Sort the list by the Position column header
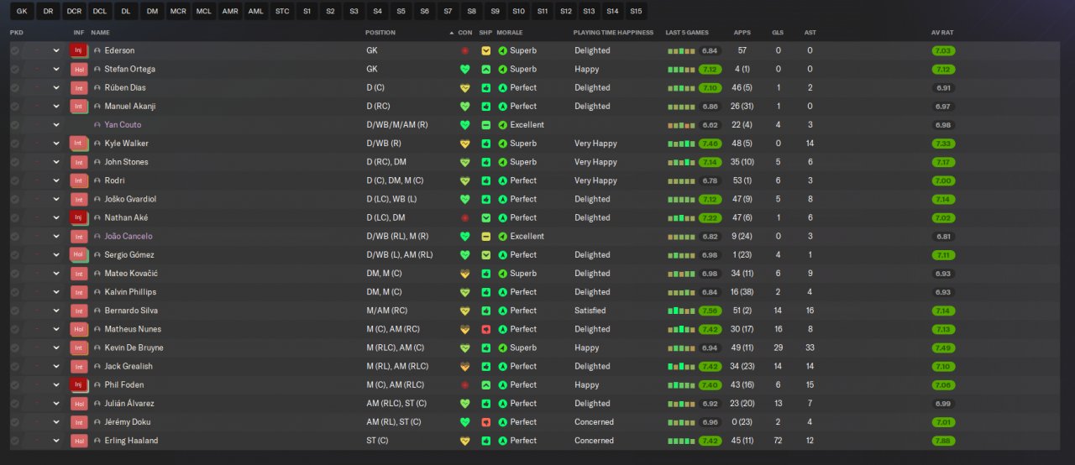 [x=380, y=32]
